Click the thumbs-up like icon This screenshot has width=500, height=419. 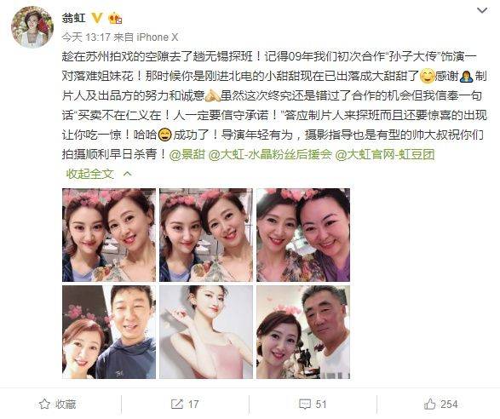tap(430, 404)
